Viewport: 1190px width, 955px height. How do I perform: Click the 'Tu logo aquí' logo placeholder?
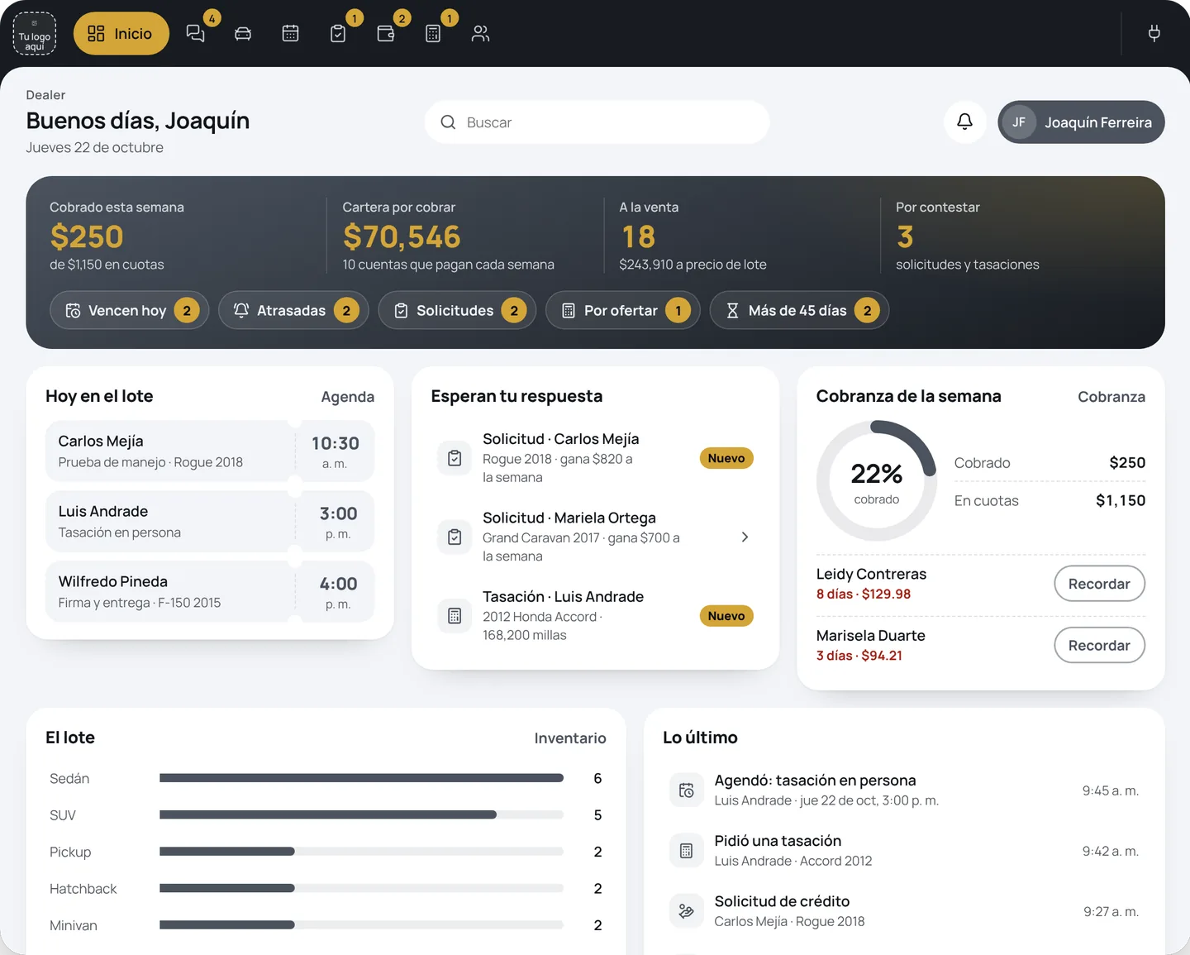point(35,34)
